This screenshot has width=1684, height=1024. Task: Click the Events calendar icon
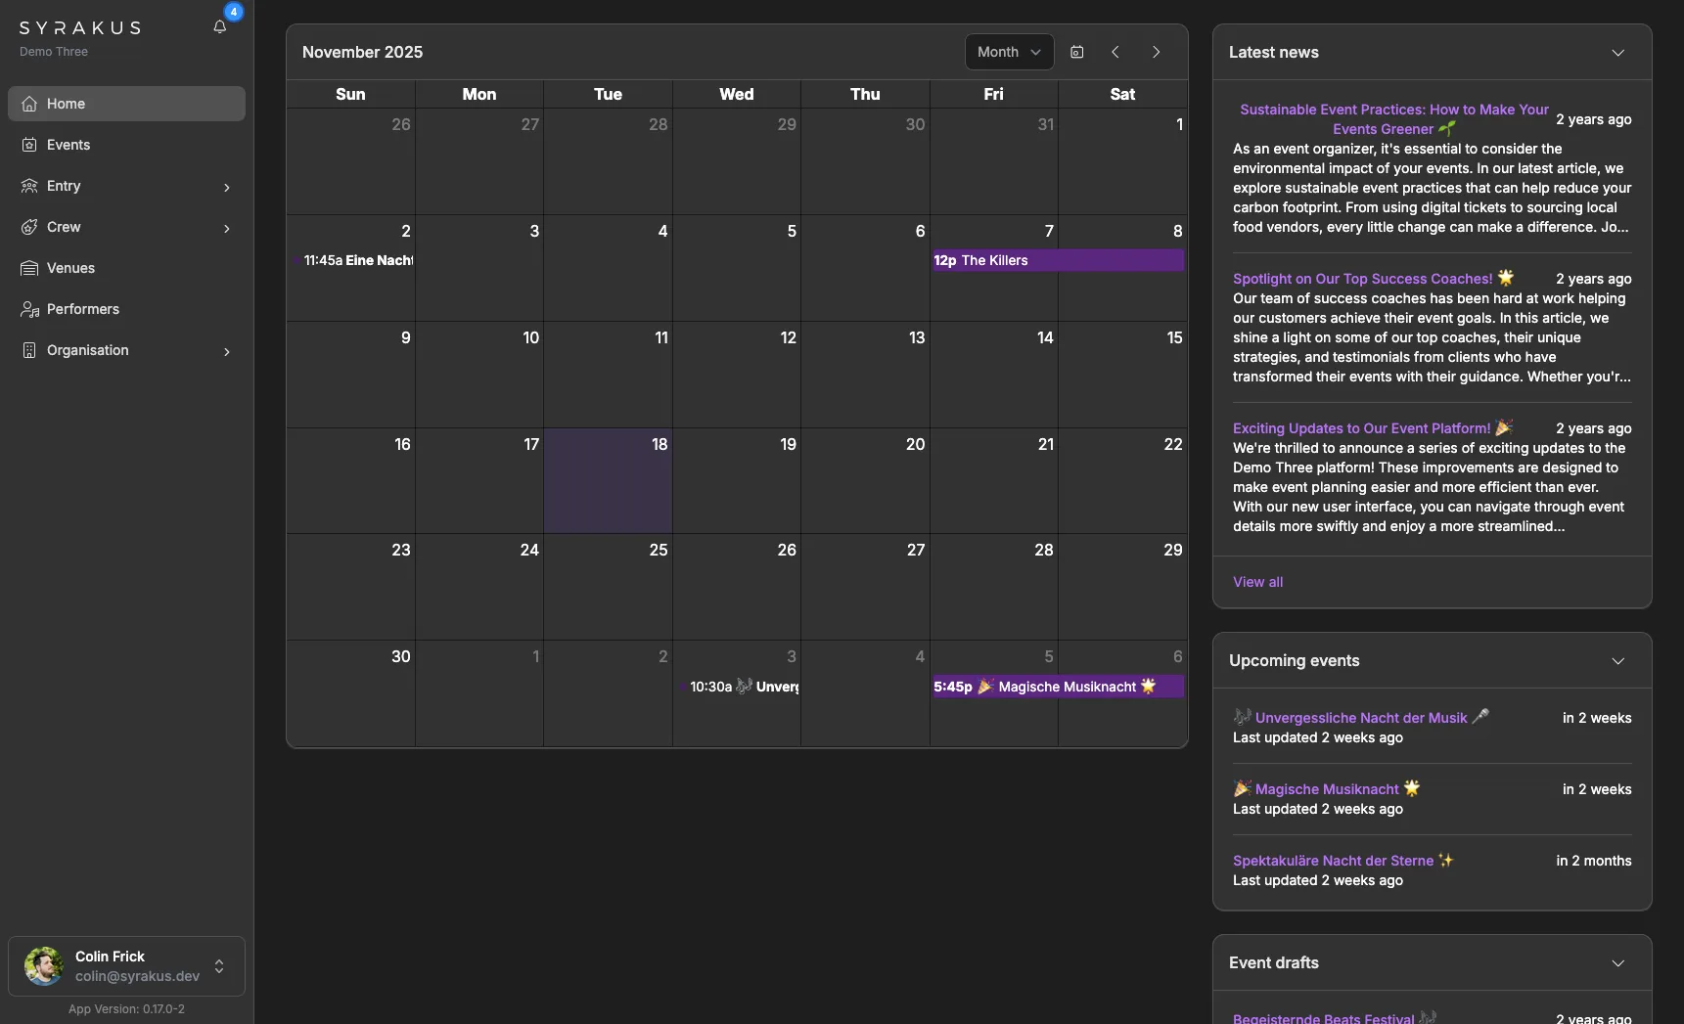pos(29,145)
